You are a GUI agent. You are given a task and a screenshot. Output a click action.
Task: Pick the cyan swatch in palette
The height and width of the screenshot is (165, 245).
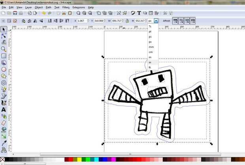96,159
